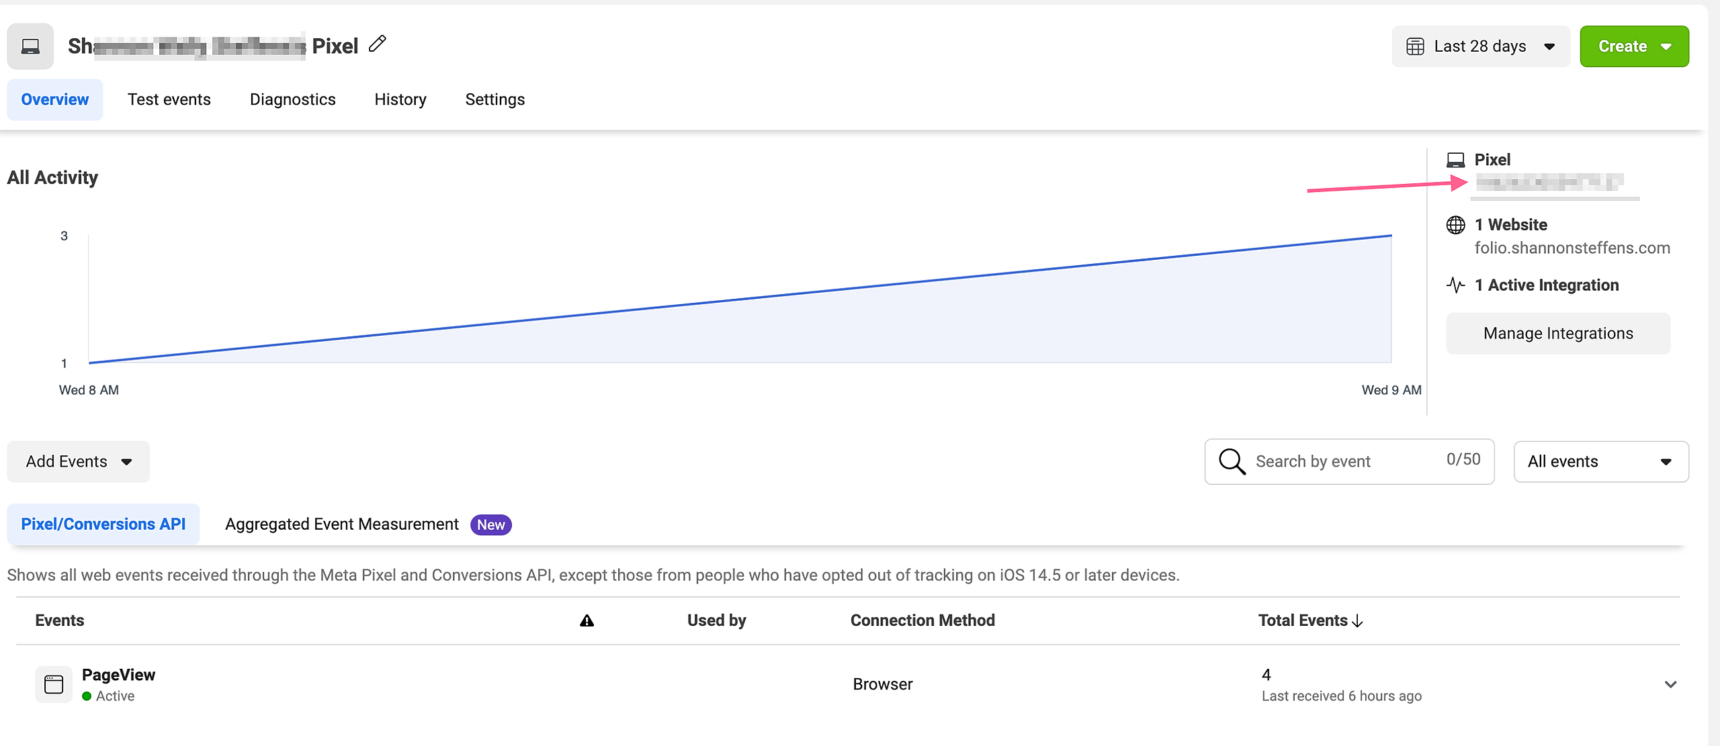
Task: Click the activity pulse icon by Active Integration
Action: pyautogui.click(x=1455, y=285)
